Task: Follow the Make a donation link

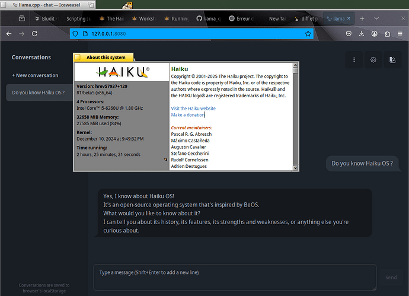Action: coord(187,115)
